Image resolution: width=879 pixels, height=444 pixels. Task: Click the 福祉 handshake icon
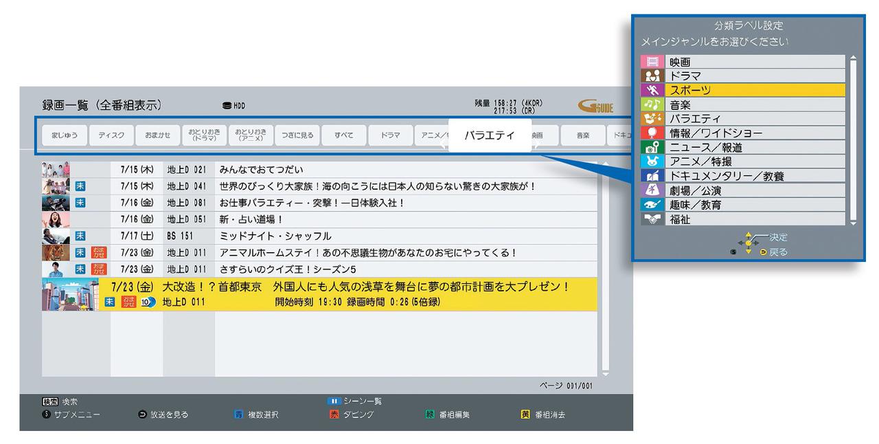point(652,220)
